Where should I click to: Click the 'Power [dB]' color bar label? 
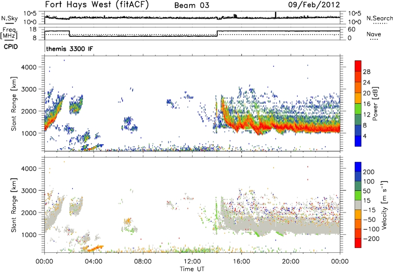pos(375,104)
